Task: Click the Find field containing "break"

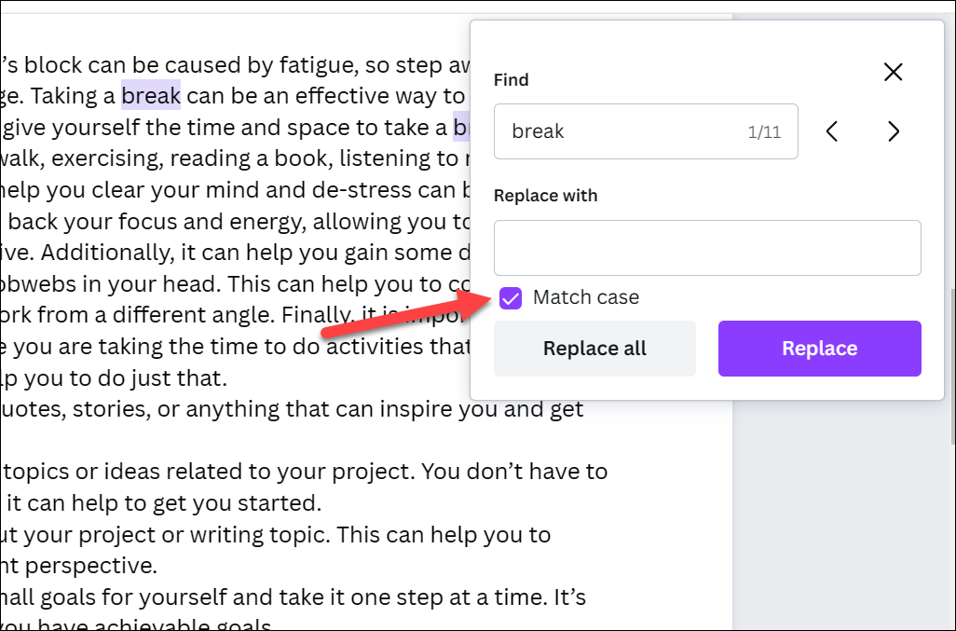Action: (x=646, y=131)
